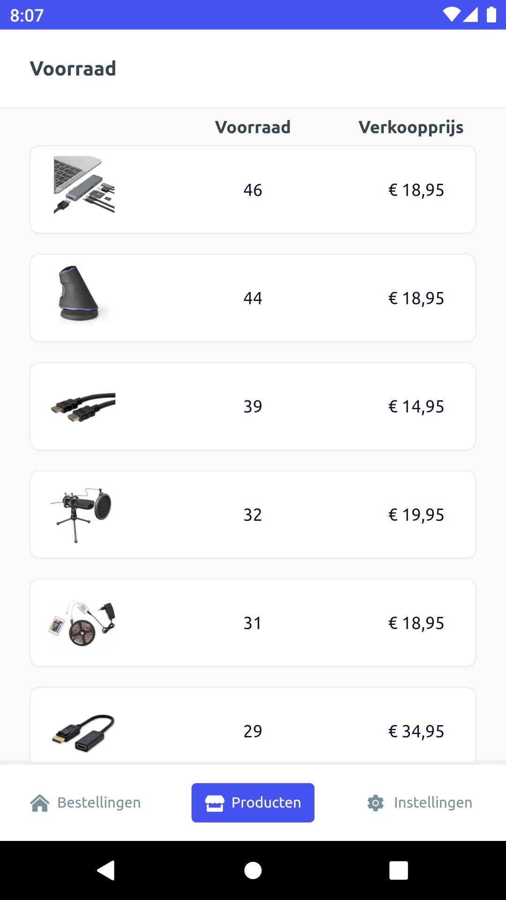Tap the Wi-Fi signal icon
This screenshot has height=900, width=506.
451,15
